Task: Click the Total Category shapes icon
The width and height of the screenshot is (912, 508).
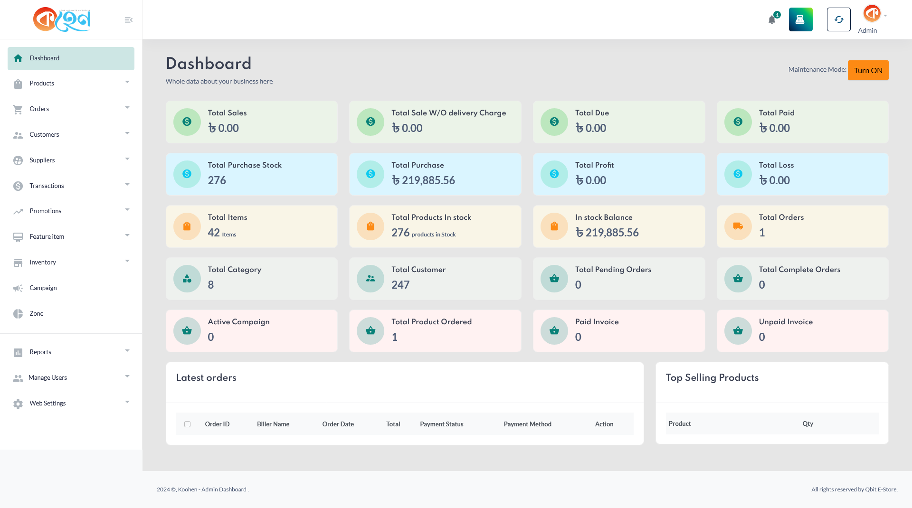Action: (187, 279)
